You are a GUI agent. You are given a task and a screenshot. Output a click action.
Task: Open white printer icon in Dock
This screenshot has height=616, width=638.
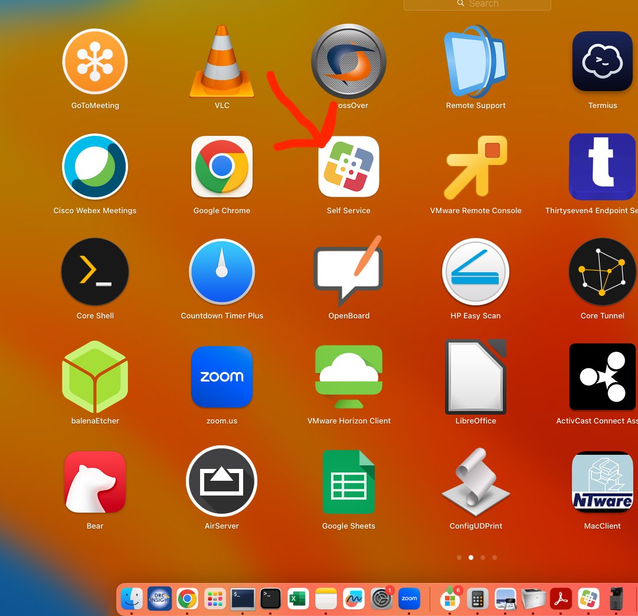[x=533, y=598]
